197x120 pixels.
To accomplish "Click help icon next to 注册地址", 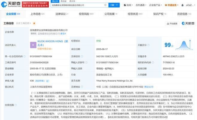I will pos(82,87).
